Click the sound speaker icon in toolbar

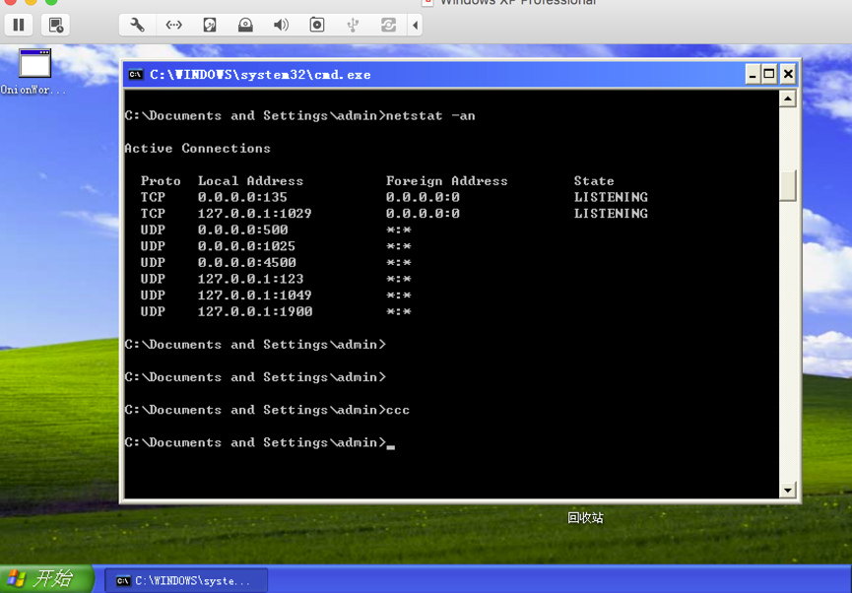[281, 25]
